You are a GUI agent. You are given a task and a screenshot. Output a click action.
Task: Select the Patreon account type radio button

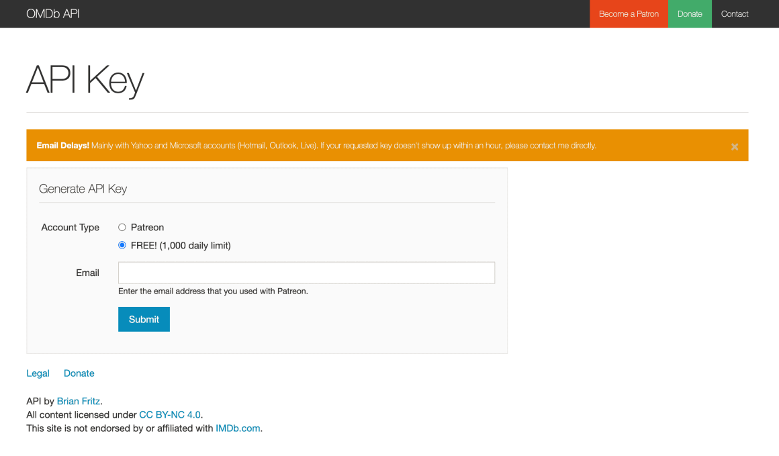click(122, 228)
